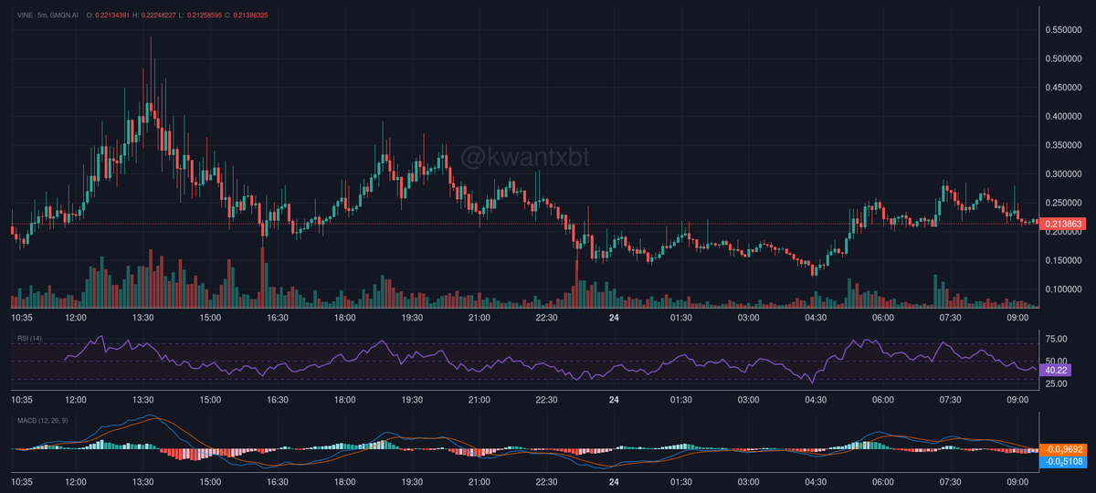Click the 25.00 level on RSI axis

pyautogui.click(x=1058, y=383)
